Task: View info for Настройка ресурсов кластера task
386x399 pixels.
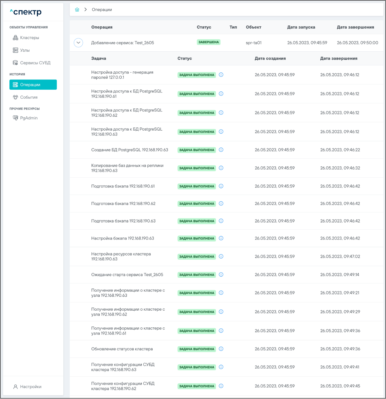Action: [x=221, y=257]
